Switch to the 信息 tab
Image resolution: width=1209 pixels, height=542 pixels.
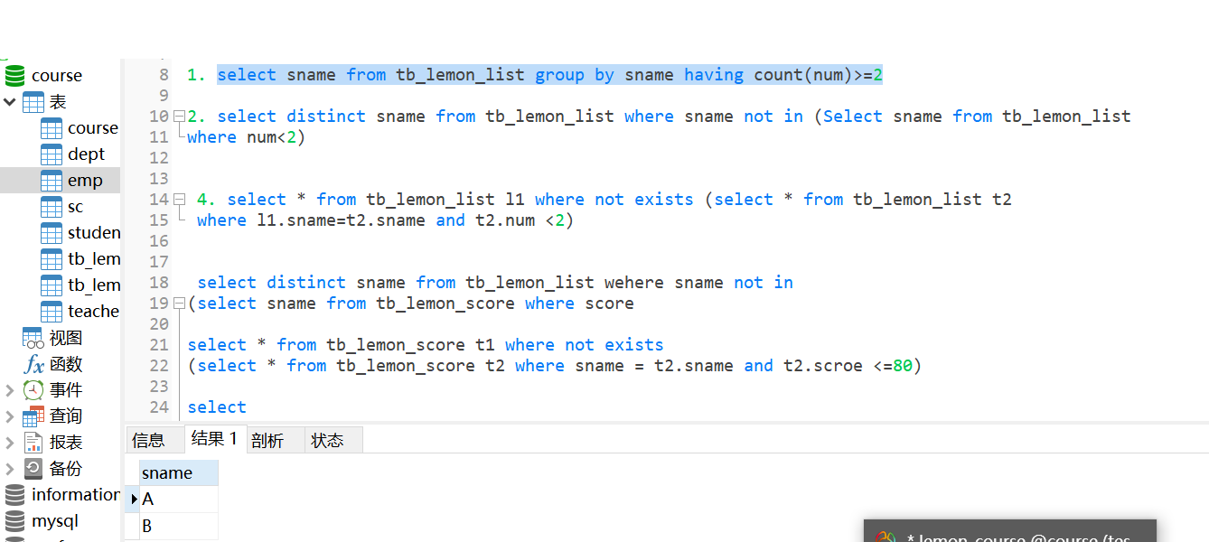tap(148, 441)
